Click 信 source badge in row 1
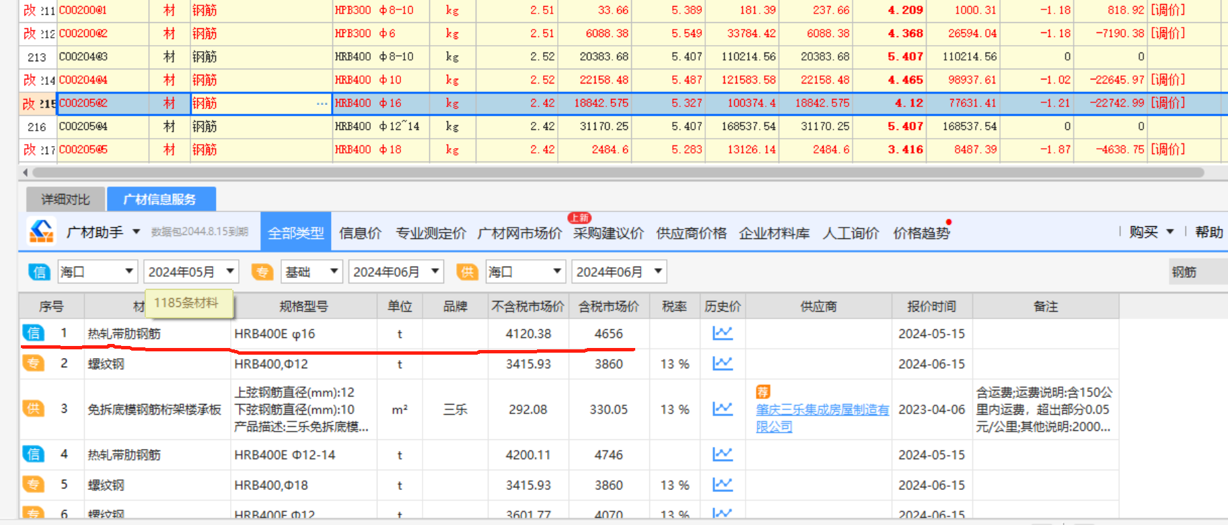The height and width of the screenshot is (525, 1228). pos(34,333)
